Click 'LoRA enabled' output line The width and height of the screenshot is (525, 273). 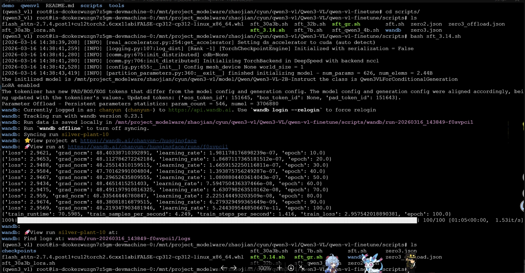(21, 85)
